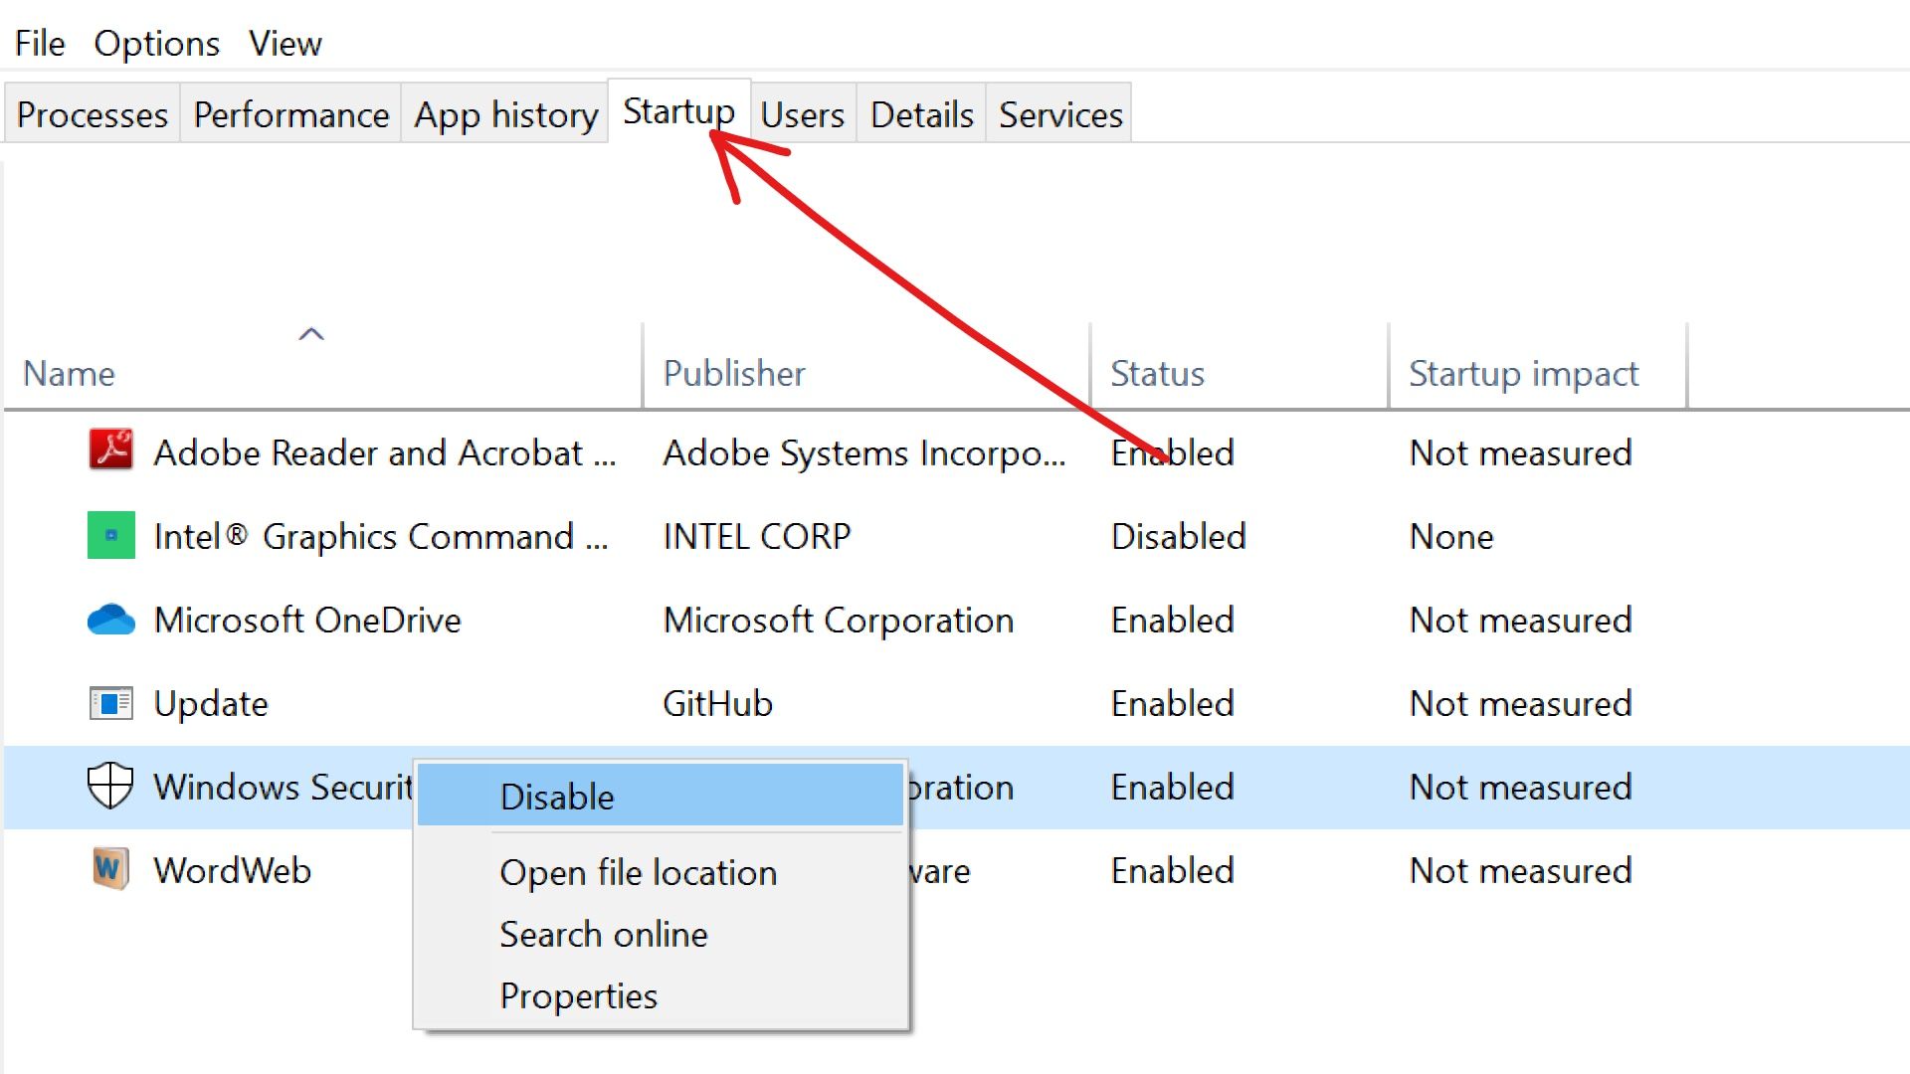Click the Publisher column header

pos(734,374)
